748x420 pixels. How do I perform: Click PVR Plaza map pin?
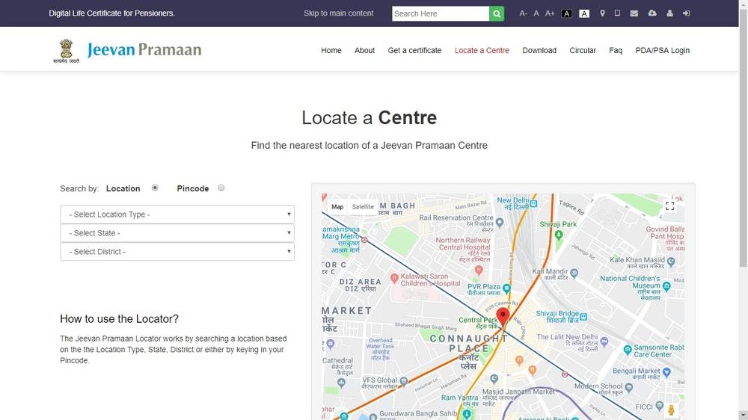506,288
